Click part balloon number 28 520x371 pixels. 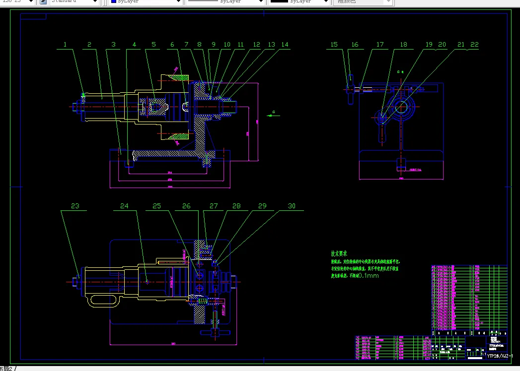(236, 206)
